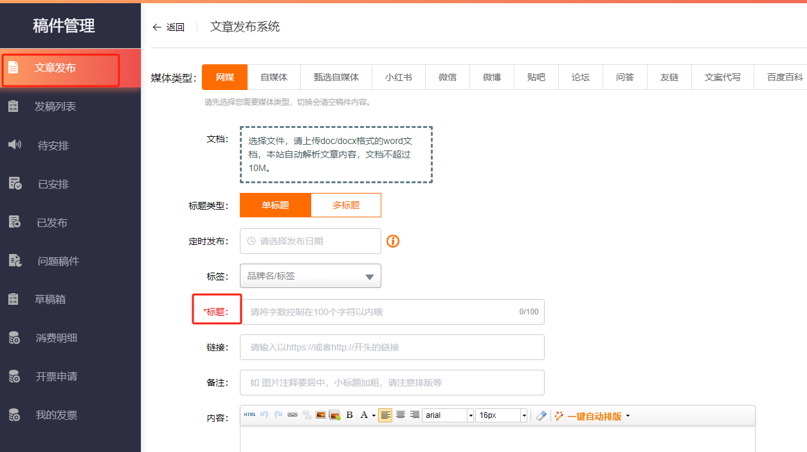Click the font color A icon
Viewport: 807px width, 452px height.
(x=364, y=415)
